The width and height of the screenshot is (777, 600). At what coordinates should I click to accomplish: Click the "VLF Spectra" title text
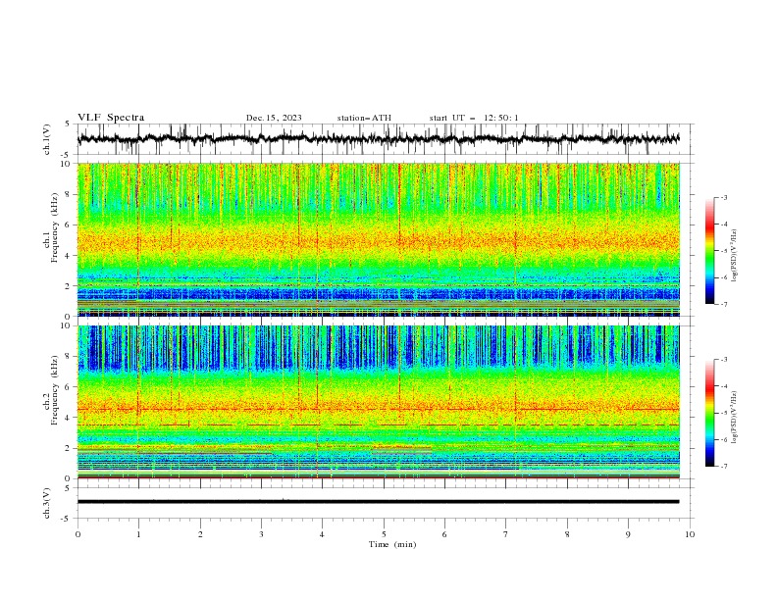(111, 118)
